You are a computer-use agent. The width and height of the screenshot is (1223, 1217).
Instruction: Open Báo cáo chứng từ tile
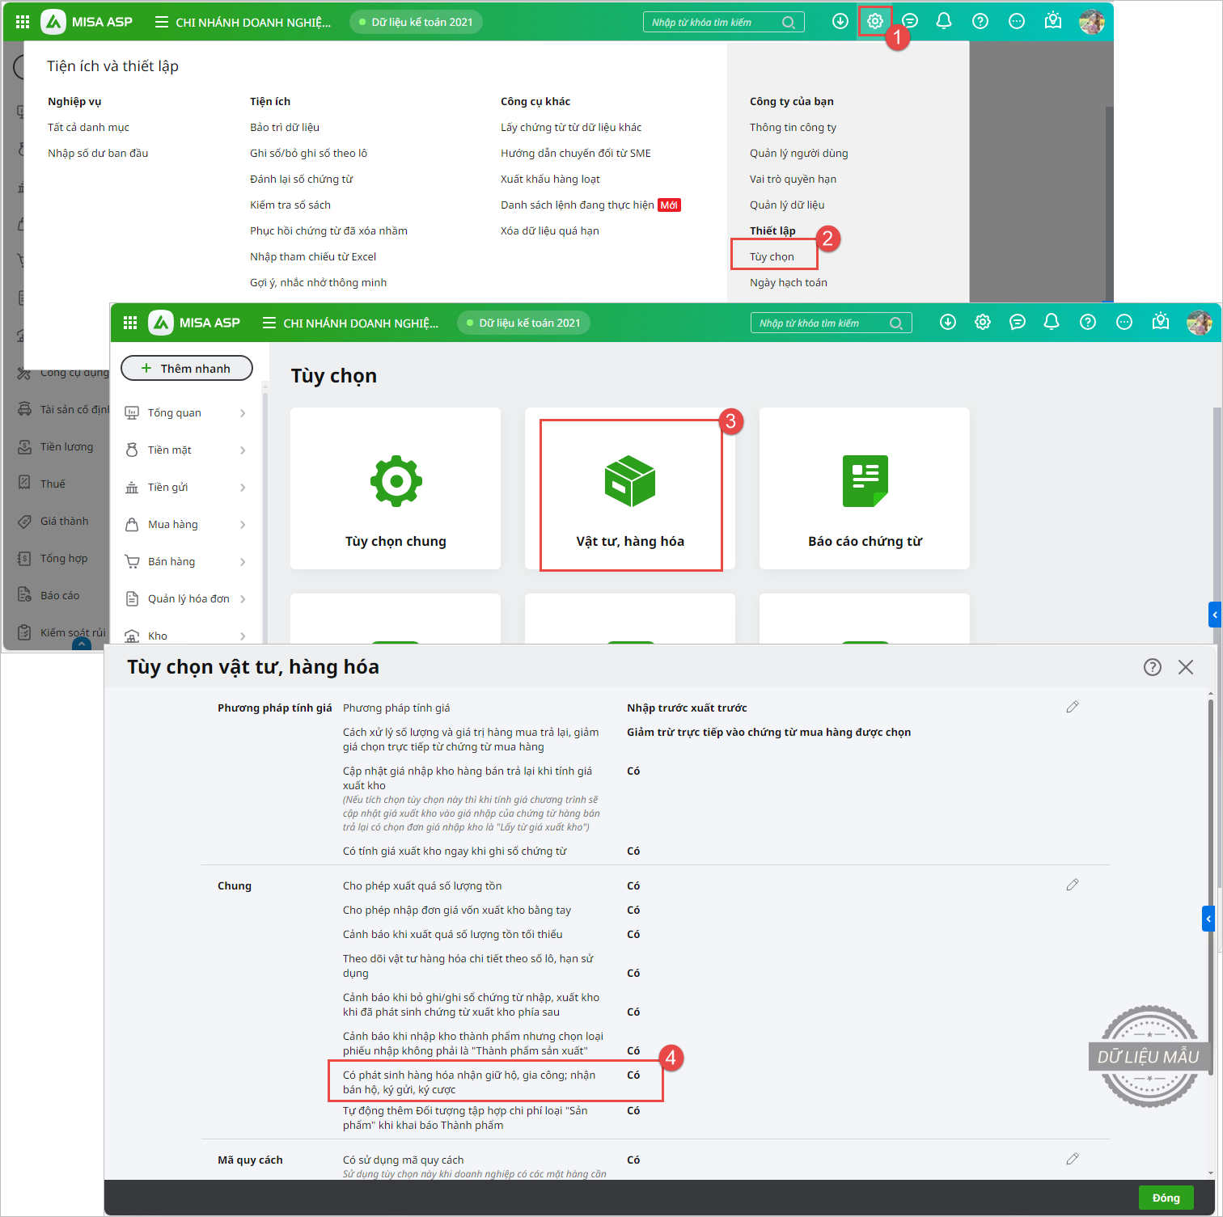click(864, 488)
